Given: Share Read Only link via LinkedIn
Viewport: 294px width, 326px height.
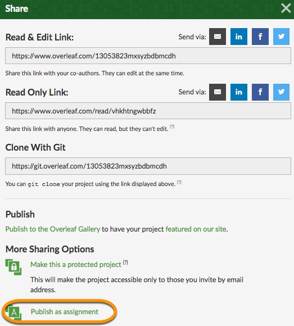Looking at the screenshot, I should (x=239, y=92).
